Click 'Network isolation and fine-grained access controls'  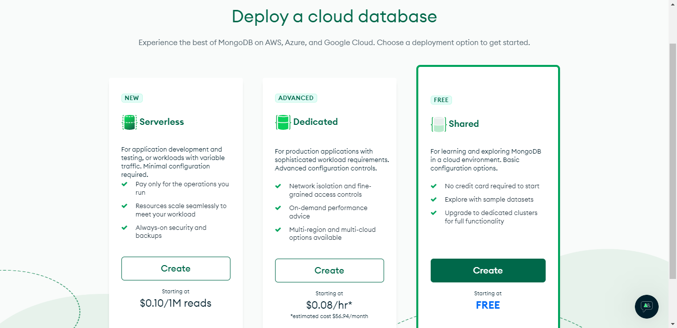(330, 190)
